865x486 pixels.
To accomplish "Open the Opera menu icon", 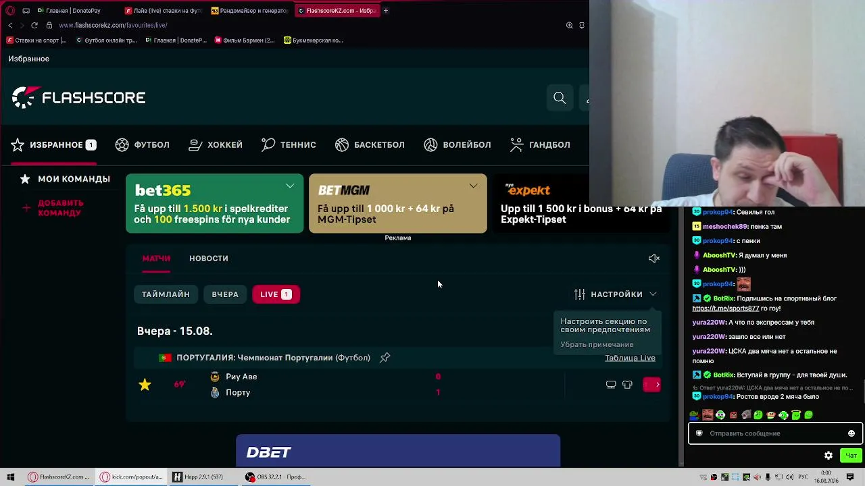I will click(10, 11).
